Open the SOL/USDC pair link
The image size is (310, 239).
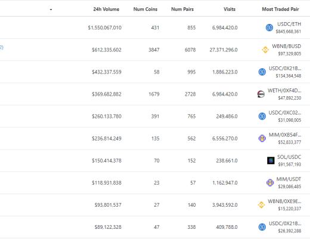tap(289, 157)
